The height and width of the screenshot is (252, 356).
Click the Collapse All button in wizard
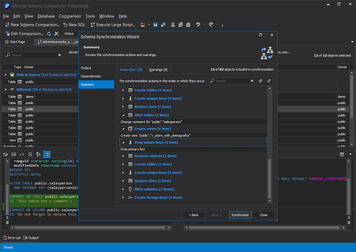pos(269,81)
